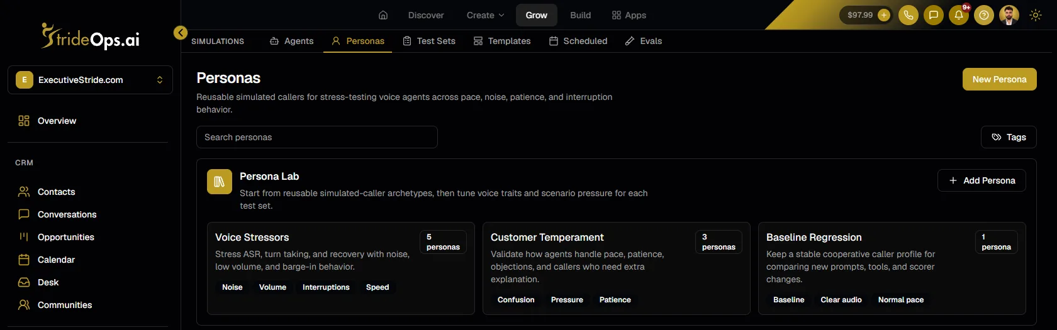Open the help question mark icon
Viewport: 1057px width, 330px height.
pyautogui.click(x=984, y=15)
